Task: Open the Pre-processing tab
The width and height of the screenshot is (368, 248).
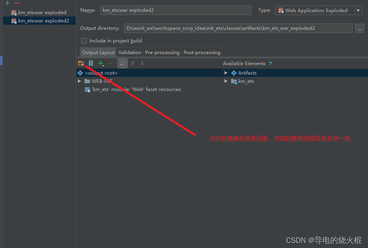Action: click(x=162, y=53)
